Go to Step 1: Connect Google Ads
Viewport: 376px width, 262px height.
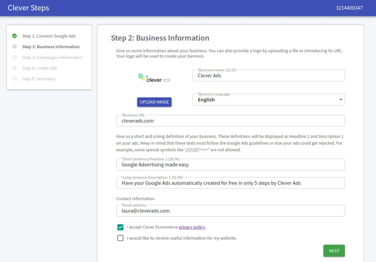pos(49,36)
